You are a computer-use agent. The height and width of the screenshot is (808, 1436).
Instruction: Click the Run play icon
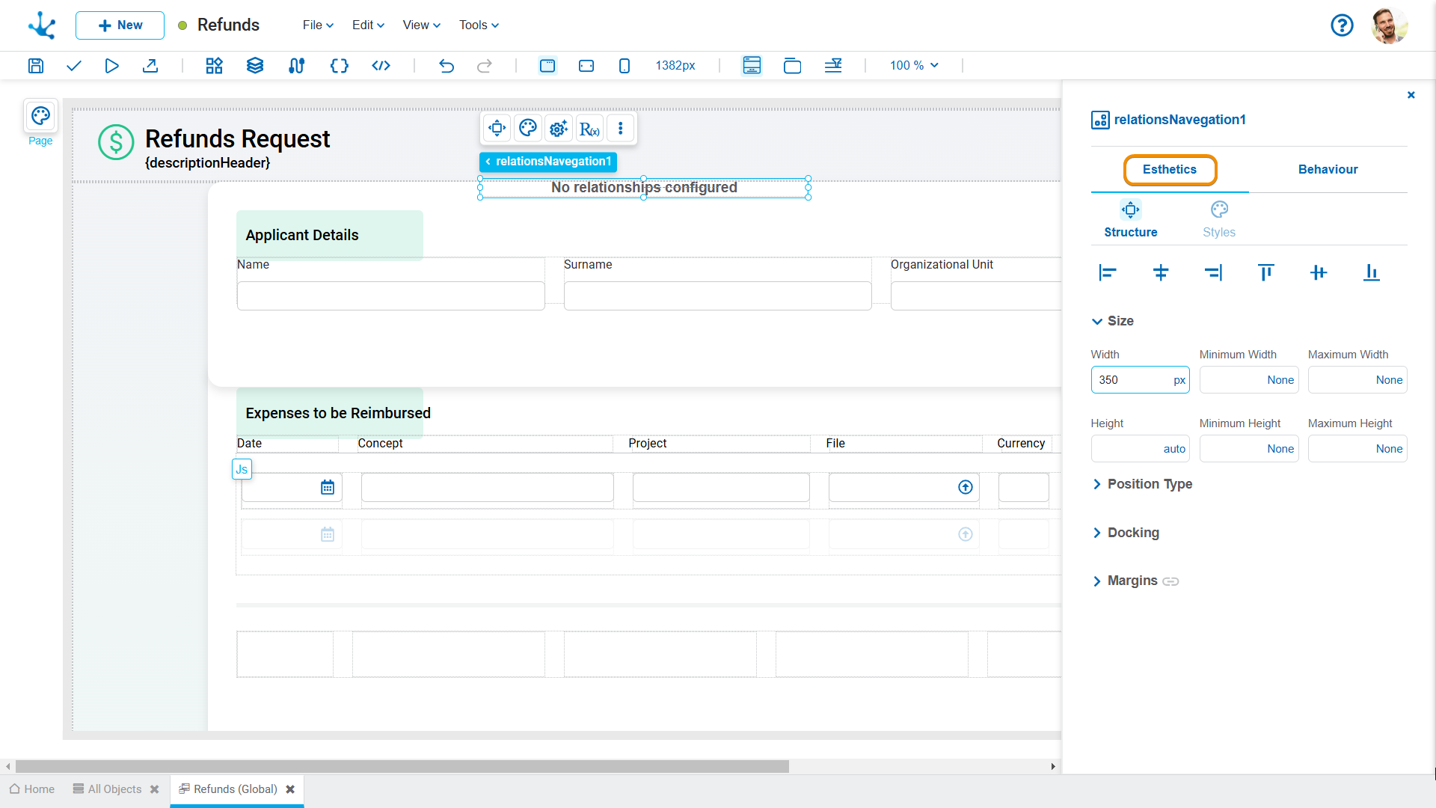coord(111,66)
